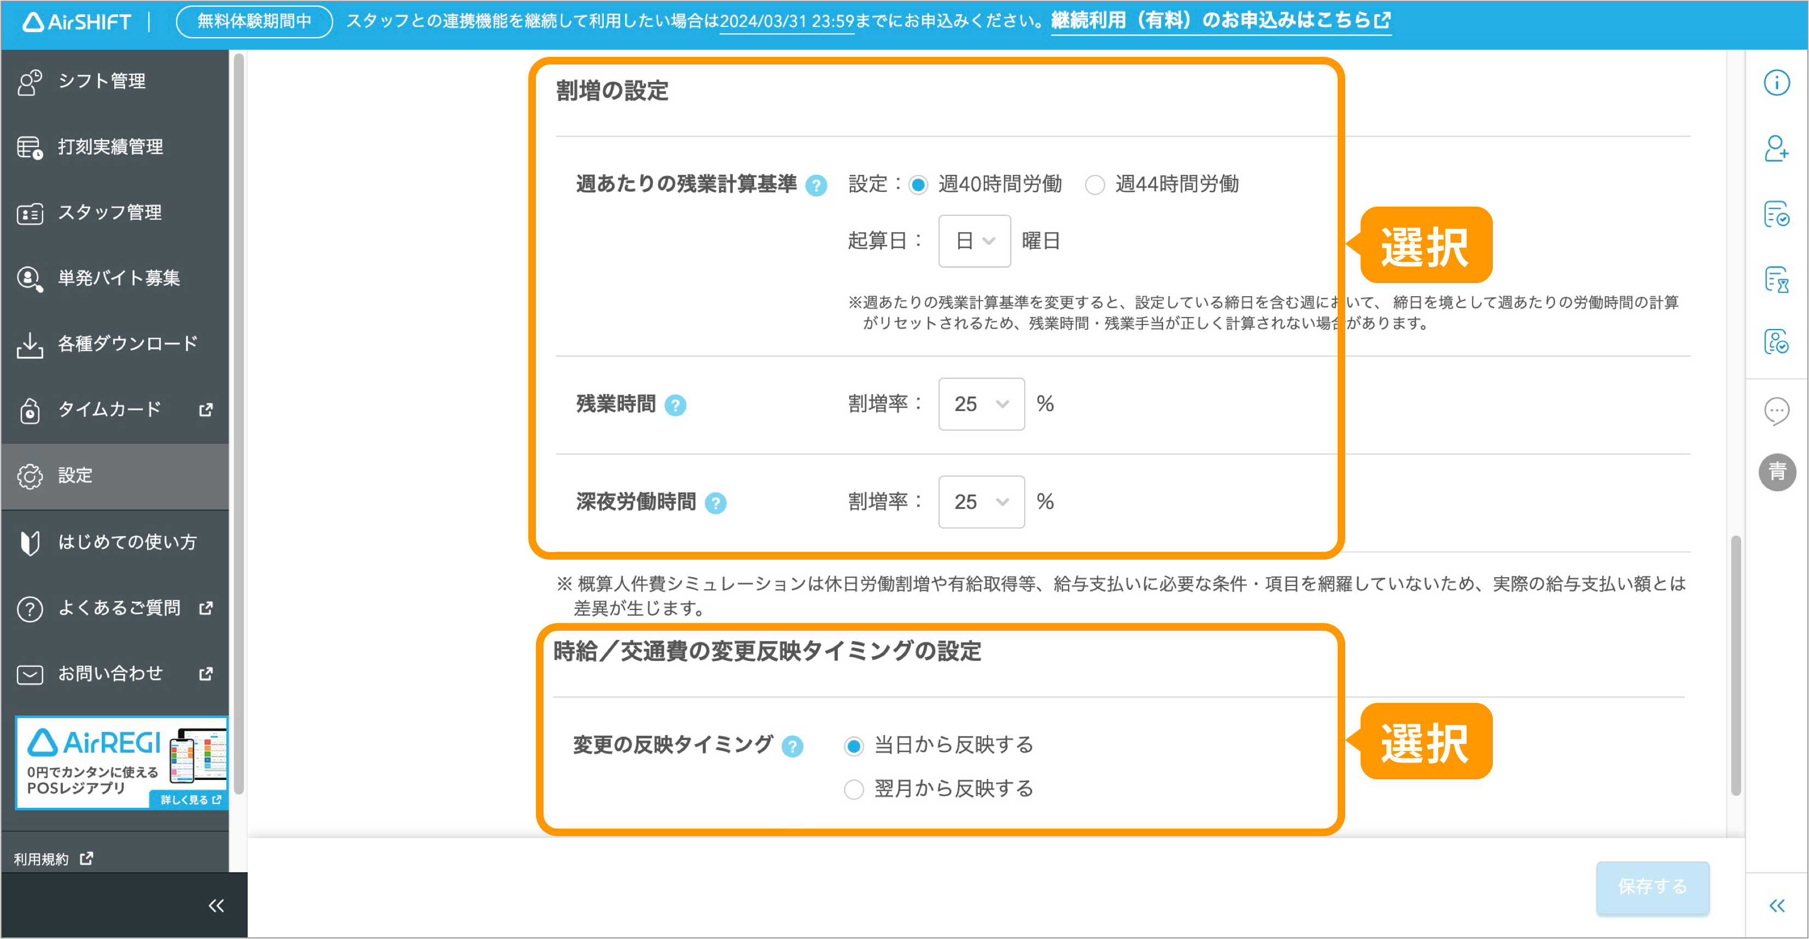Select 当日から反映する radio button
Image resolution: width=1809 pixels, height=939 pixels.
853,746
